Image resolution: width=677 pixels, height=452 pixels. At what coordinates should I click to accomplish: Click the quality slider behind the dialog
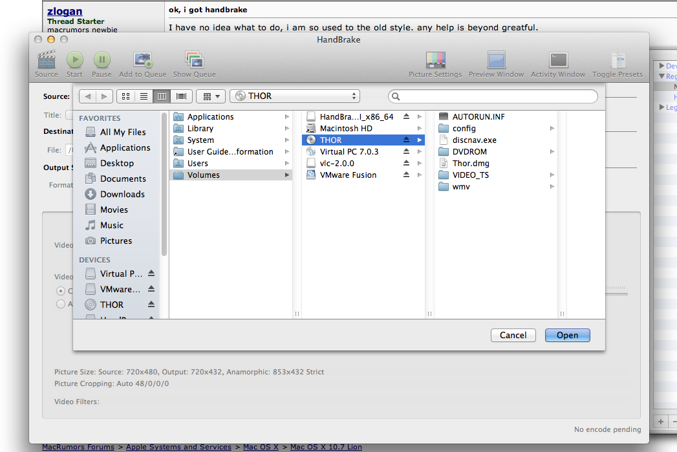[x=616, y=294]
